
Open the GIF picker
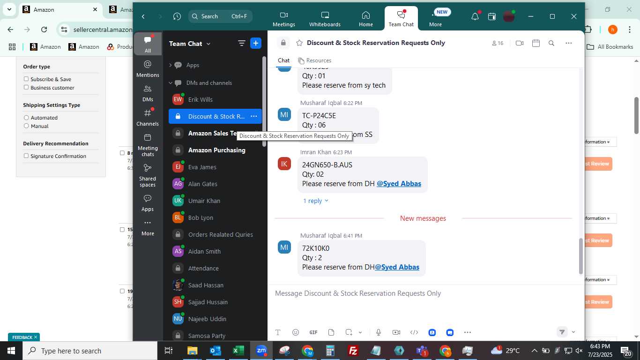tap(313, 332)
